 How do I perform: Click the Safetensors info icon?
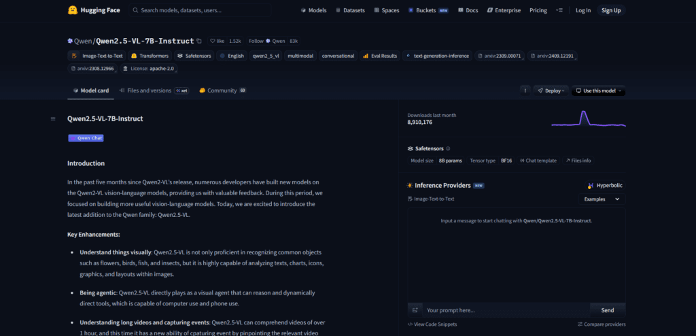click(x=448, y=148)
